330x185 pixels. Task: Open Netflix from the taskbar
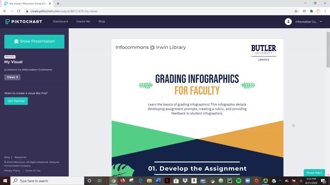pyautogui.click(x=167, y=181)
